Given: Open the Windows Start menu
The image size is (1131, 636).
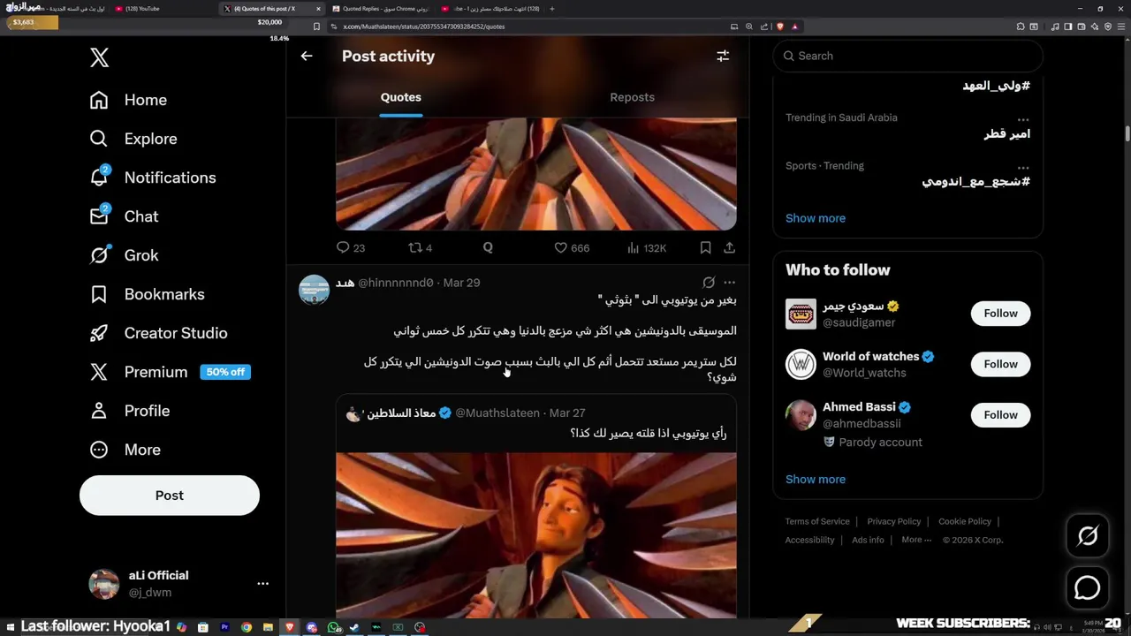Looking at the screenshot, I should tap(10, 627).
